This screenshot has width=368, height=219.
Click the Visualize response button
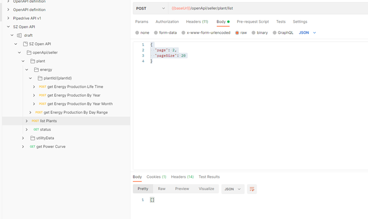[206, 188]
